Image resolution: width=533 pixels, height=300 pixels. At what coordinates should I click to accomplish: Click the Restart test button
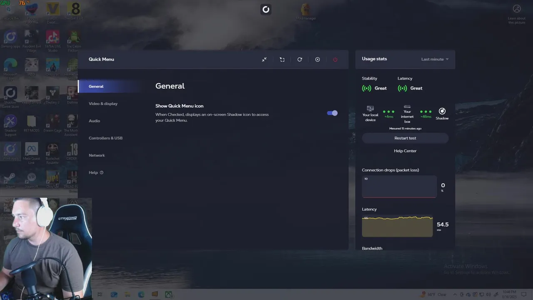(x=405, y=138)
